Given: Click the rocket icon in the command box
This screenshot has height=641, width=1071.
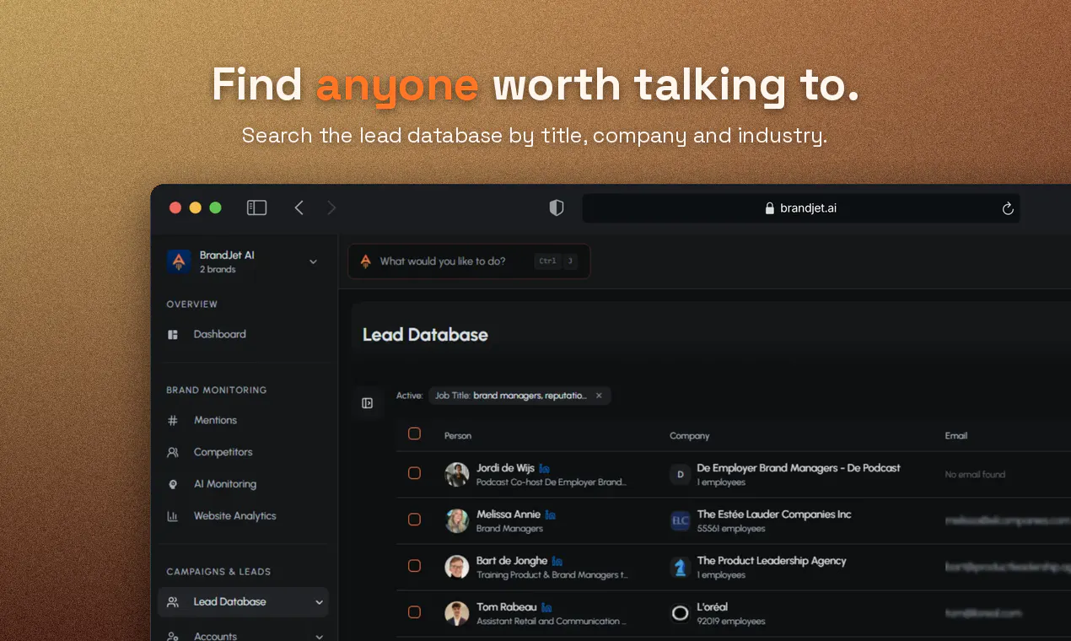Looking at the screenshot, I should (x=365, y=261).
